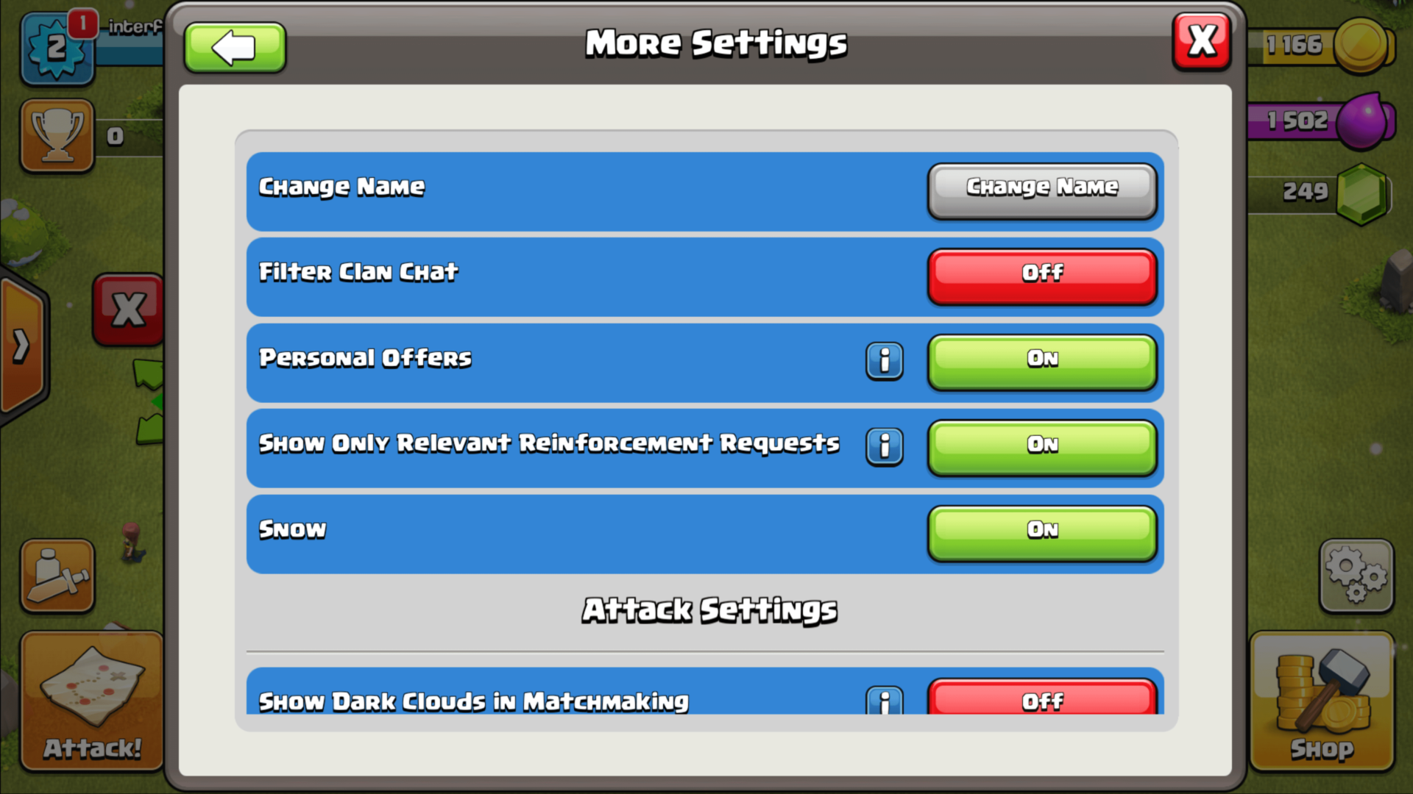Open the army sword overview icon

57,576
